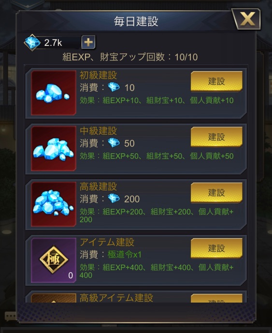Click 建設 button for 中級建設
This screenshot has width=272, height=333.
coord(216,137)
